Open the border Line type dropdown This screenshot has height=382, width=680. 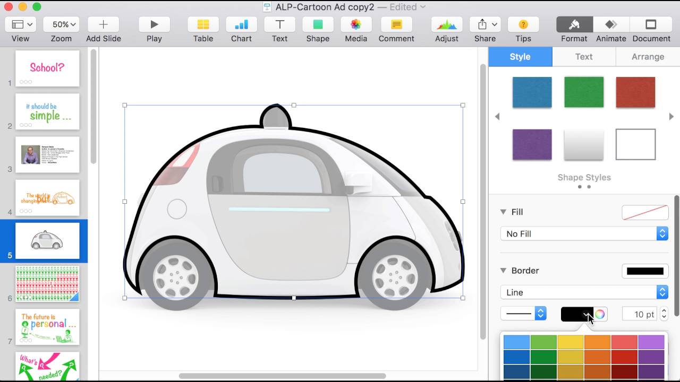pyautogui.click(x=584, y=292)
